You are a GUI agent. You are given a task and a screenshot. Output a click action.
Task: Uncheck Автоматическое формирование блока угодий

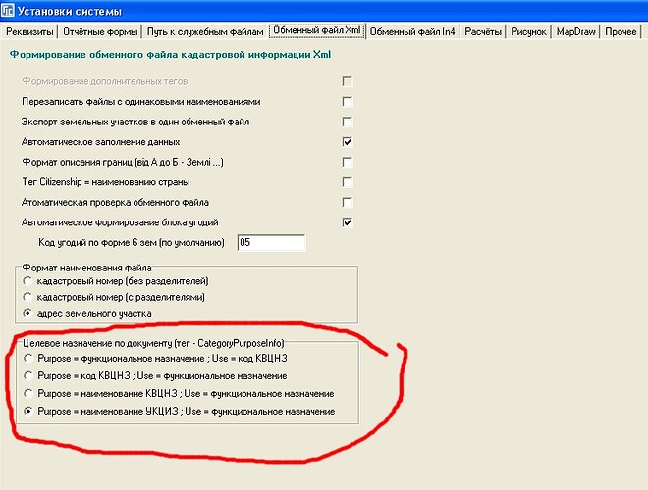click(x=348, y=222)
